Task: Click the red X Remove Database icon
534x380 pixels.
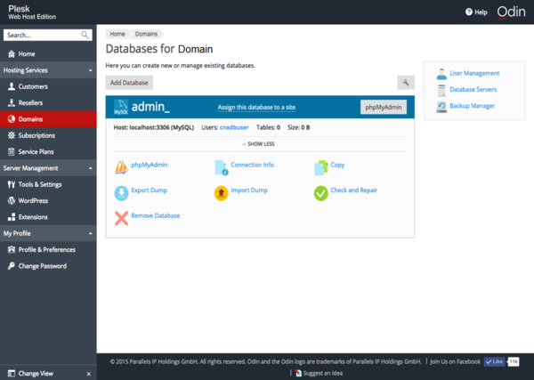Action: pyautogui.click(x=121, y=217)
